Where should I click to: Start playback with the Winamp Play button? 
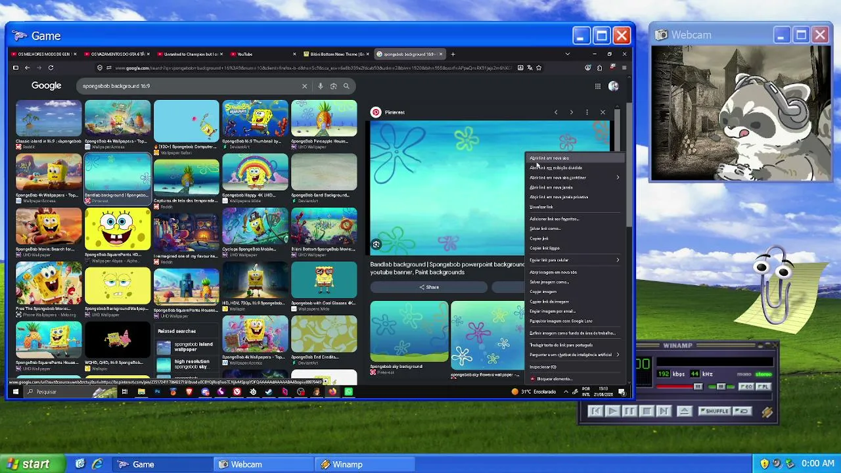(x=612, y=411)
